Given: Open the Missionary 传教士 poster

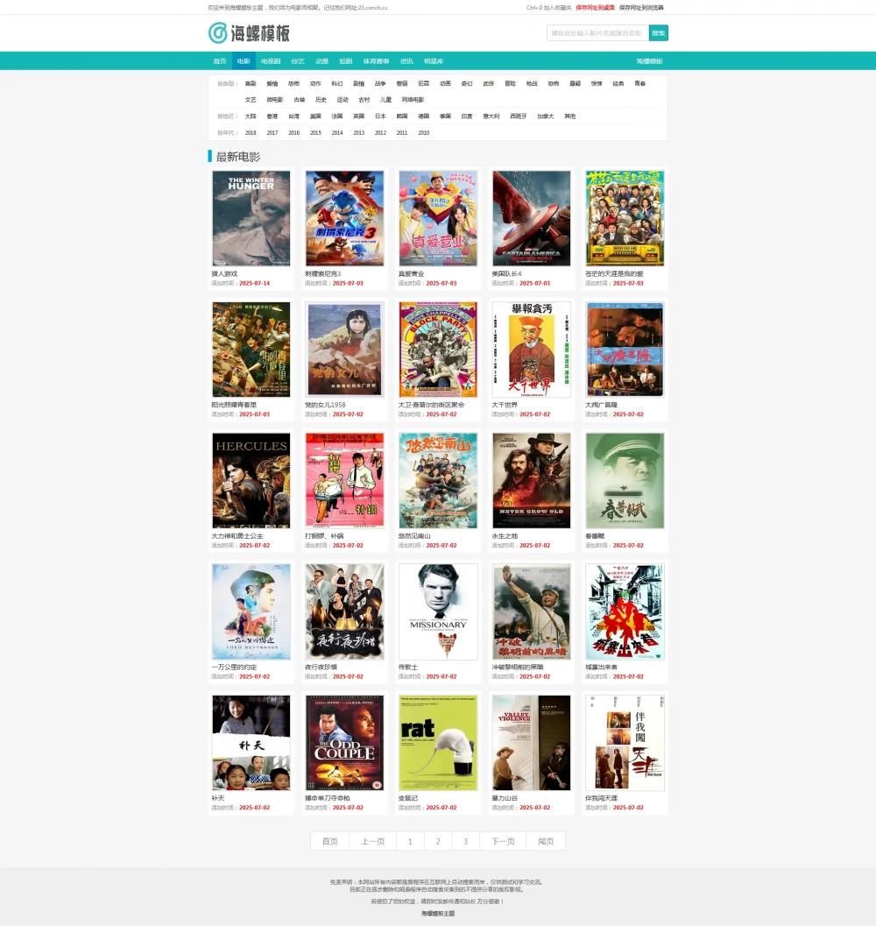Looking at the screenshot, I should [438, 611].
